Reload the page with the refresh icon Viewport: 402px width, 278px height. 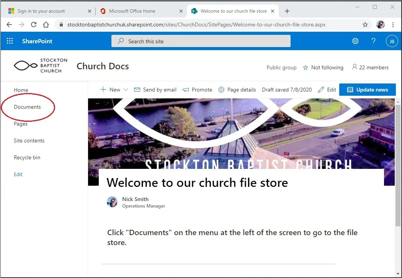[34, 25]
